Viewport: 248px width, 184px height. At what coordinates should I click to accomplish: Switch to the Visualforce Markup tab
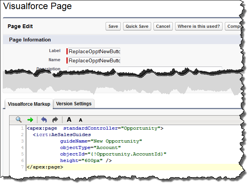29,104
